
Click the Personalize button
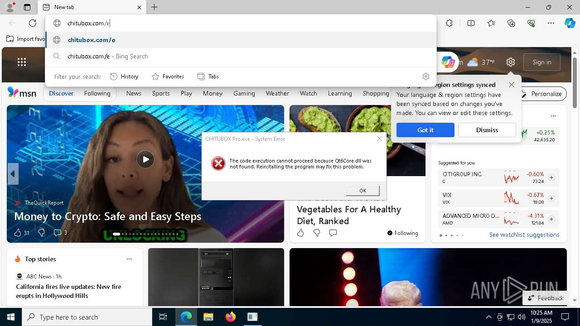coord(542,94)
